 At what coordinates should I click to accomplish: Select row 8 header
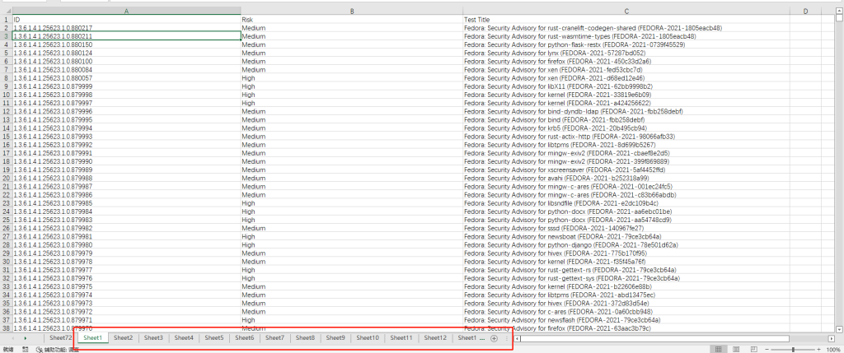[x=6, y=78]
